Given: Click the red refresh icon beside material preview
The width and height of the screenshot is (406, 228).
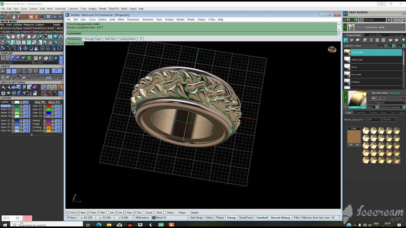Looking at the screenshot, I should (x=403, y=98).
